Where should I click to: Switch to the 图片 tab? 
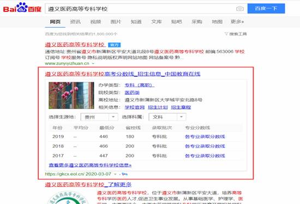pos(116,22)
